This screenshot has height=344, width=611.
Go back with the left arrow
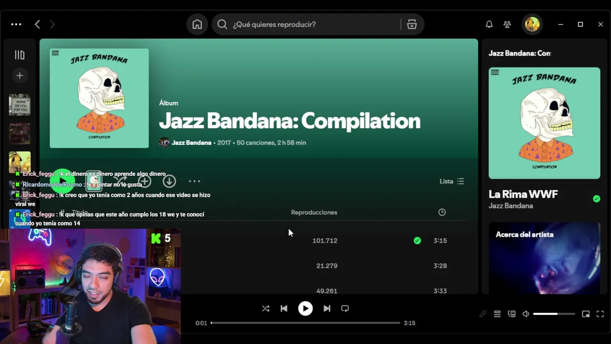pyautogui.click(x=37, y=24)
